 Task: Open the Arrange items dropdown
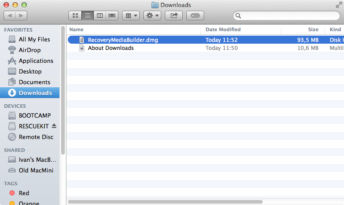(x=131, y=16)
